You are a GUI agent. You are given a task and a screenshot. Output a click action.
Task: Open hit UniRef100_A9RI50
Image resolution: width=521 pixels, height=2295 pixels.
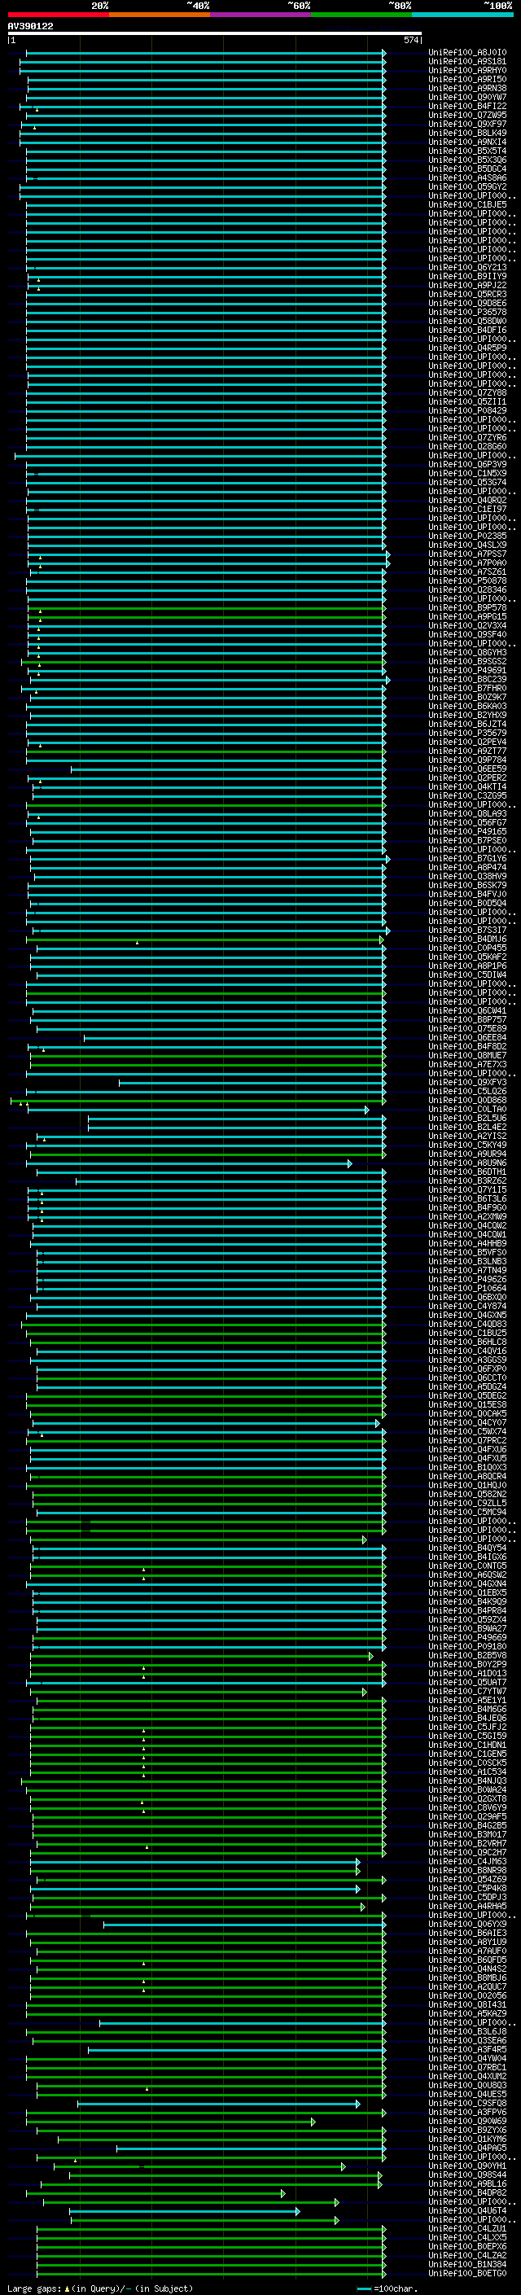467,79
